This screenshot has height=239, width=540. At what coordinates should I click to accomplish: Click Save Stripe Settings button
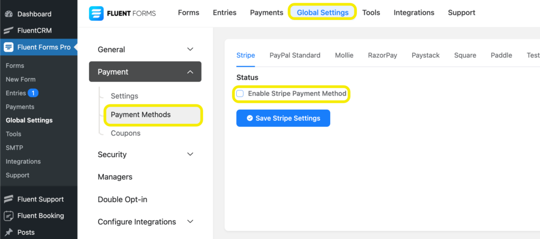pyautogui.click(x=283, y=118)
